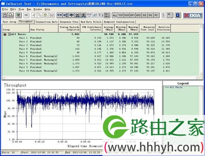Switch to the Response Time tab

(69, 22)
